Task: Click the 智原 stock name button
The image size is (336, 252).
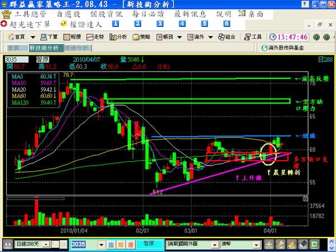Action: click(x=149, y=244)
